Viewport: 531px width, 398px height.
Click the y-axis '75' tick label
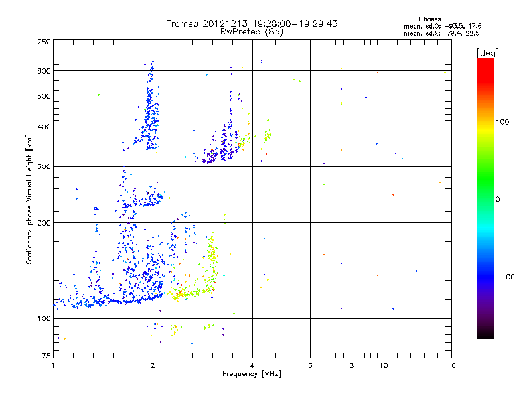(46, 356)
